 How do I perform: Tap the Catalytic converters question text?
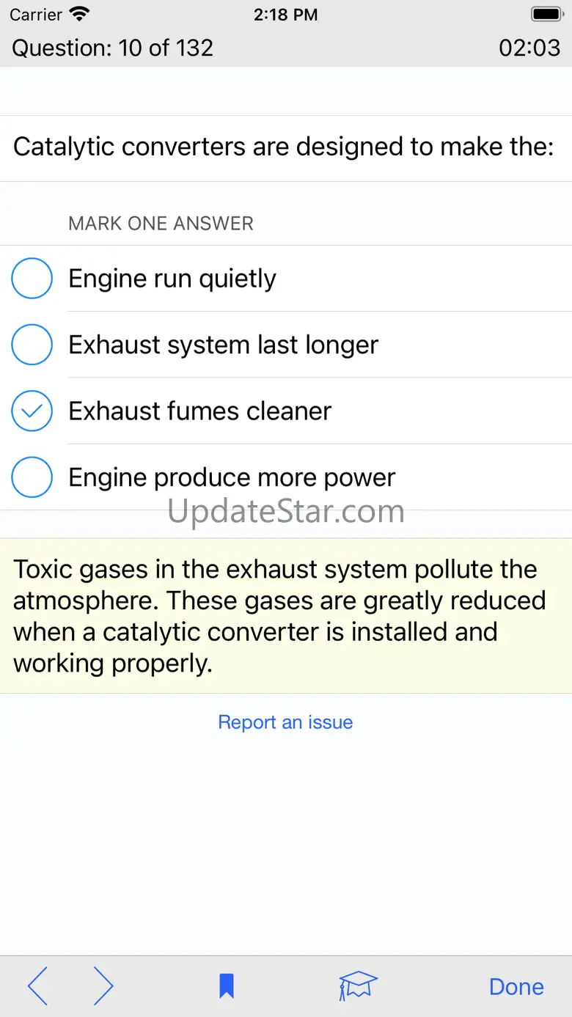[284, 147]
